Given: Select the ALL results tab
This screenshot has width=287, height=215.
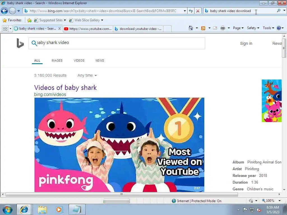Looking at the screenshot, I should [x=37, y=60].
